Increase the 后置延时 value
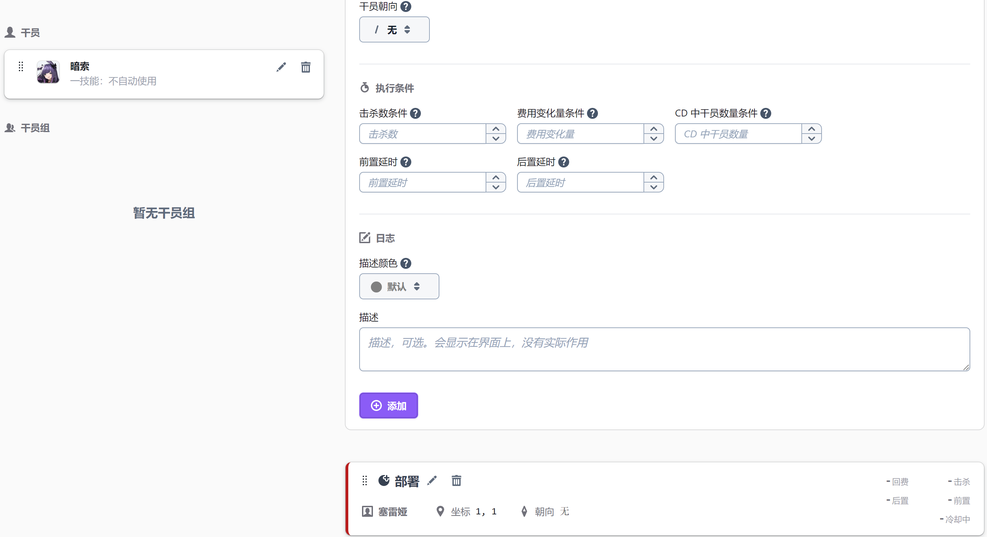987x537 pixels. coord(654,178)
